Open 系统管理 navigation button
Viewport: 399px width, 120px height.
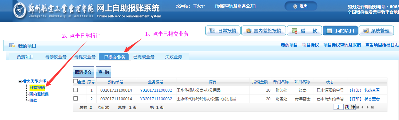(x=376, y=31)
